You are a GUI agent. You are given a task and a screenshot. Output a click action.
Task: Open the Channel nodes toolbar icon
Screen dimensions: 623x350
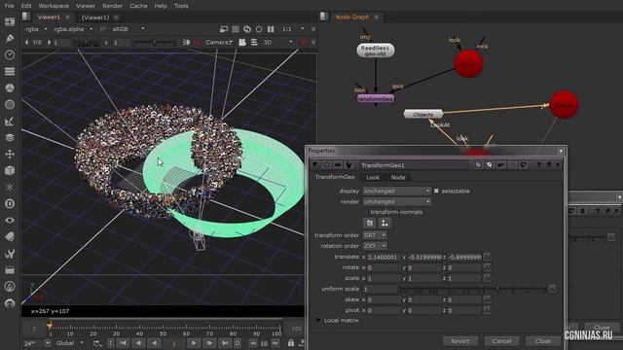(10, 71)
